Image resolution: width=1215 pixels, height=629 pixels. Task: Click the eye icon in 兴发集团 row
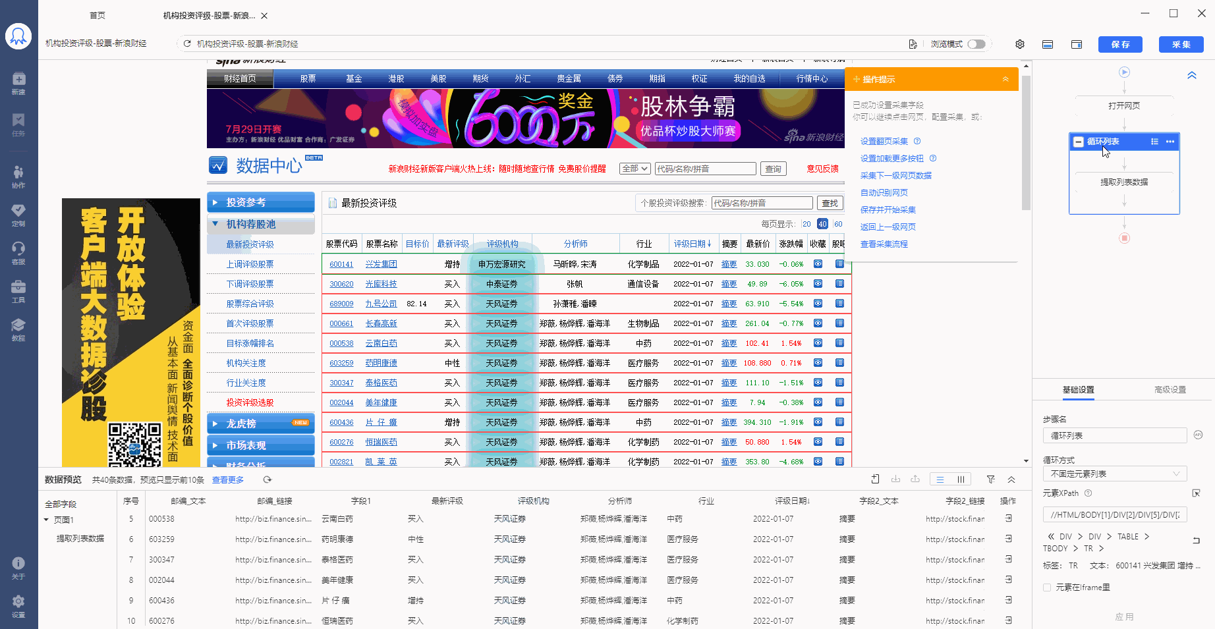coord(818,264)
